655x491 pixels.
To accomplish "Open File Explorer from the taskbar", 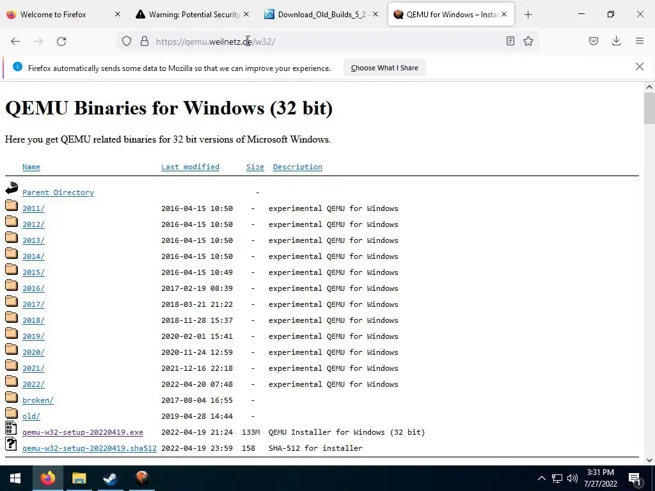I will click(x=79, y=478).
